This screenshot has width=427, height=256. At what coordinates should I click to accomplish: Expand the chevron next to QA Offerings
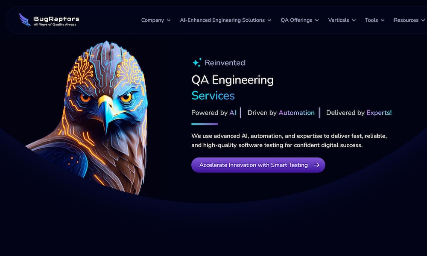click(x=317, y=20)
